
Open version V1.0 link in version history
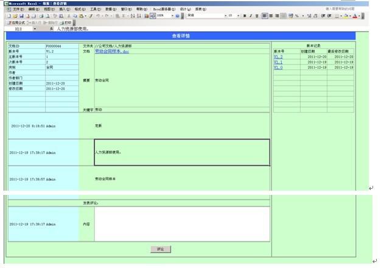pos(278,68)
